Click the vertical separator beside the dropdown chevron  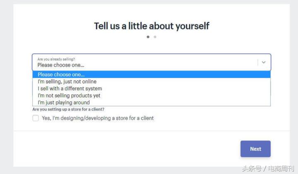[258, 62]
